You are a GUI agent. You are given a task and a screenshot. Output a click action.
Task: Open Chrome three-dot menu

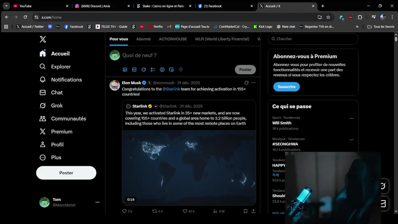point(392,17)
